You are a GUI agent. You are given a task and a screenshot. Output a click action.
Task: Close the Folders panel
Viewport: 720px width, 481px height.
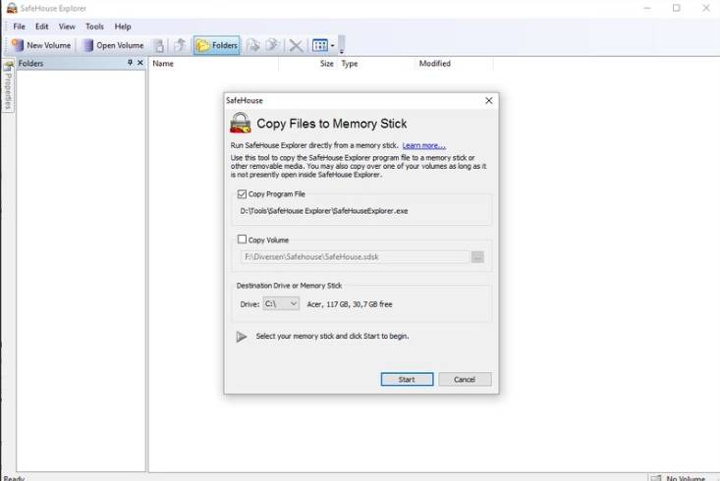[x=140, y=63]
